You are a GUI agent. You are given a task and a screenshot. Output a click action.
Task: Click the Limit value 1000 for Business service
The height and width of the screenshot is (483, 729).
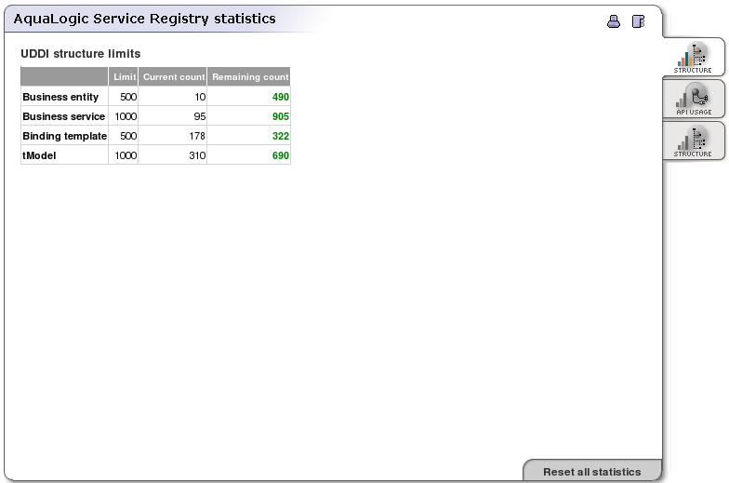126,116
